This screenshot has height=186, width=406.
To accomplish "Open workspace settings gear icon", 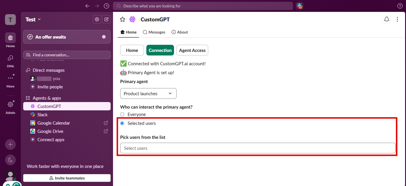I will 97,20.
